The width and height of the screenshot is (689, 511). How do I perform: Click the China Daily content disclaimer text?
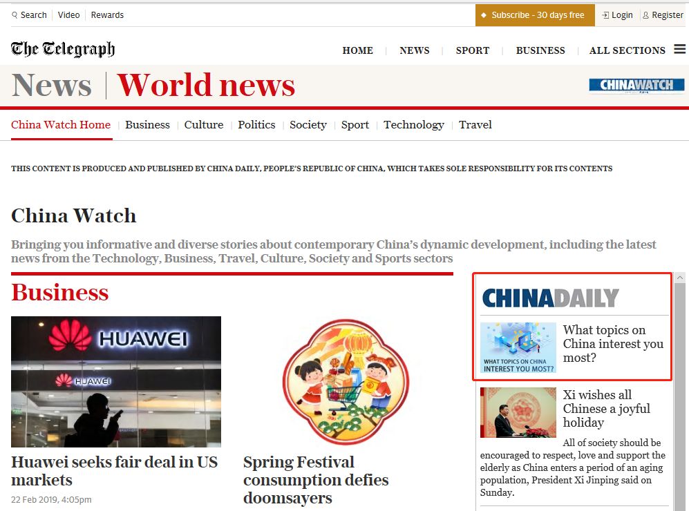click(312, 168)
